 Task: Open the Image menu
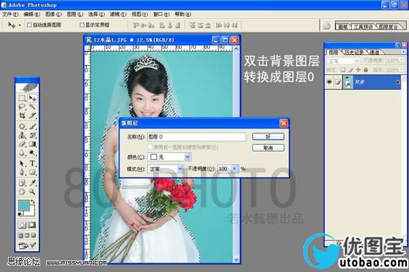click(53, 14)
